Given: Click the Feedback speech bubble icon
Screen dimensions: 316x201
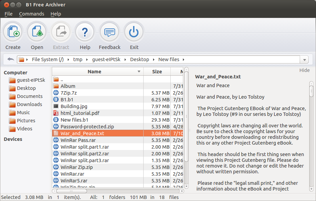Looking at the screenshot, I should [109, 32].
